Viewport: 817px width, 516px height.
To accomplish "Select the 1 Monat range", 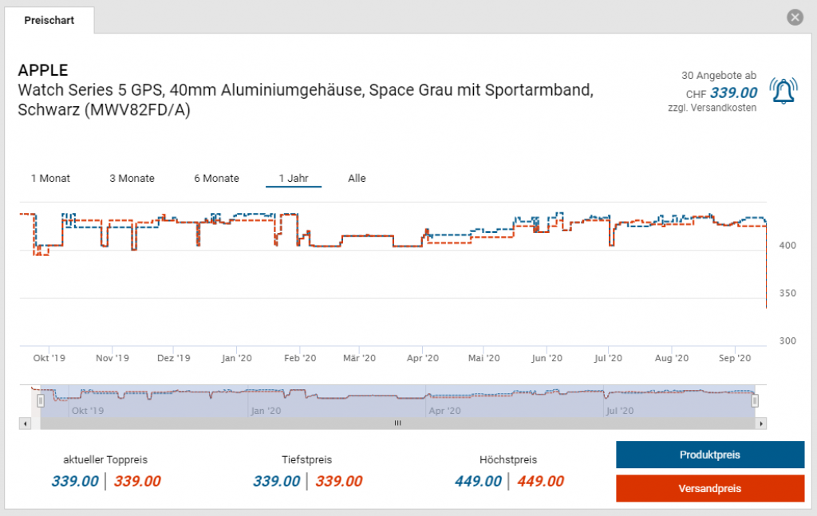I will click(x=50, y=178).
